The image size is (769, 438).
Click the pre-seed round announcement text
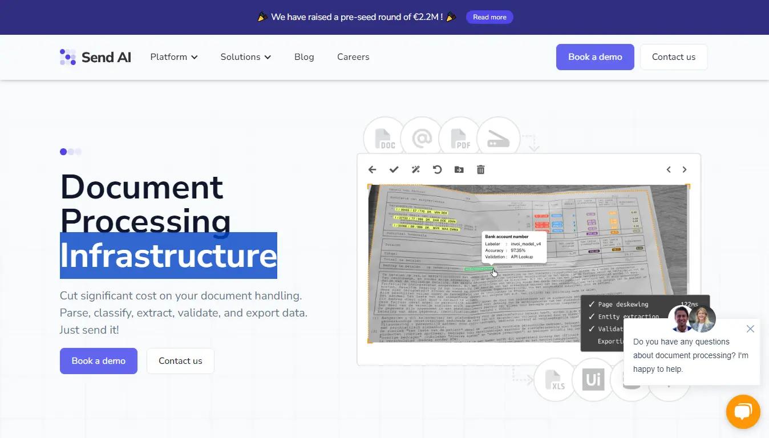click(357, 17)
